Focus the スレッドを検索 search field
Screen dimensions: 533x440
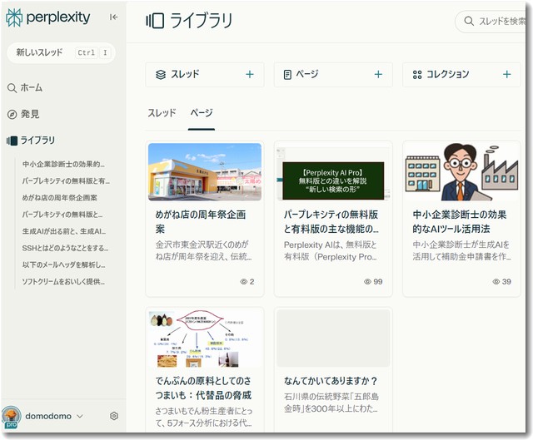(500, 22)
